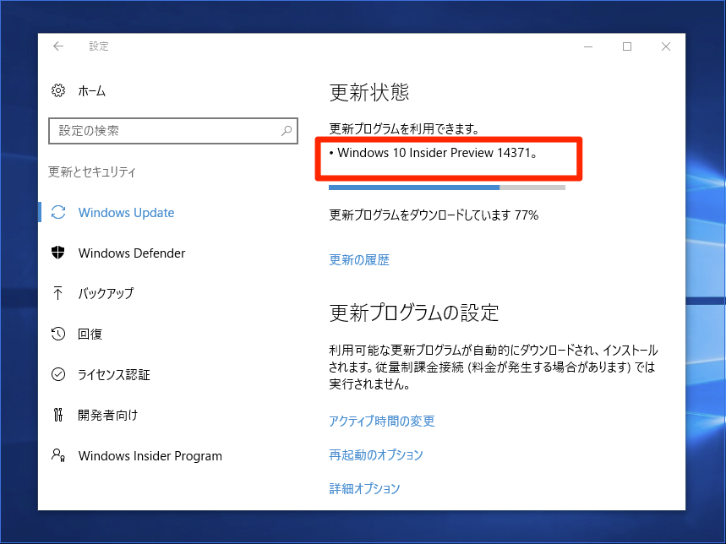The width and height of the screenshot is (726, 544).
Task: Click the Windows Update sync icon
Action: 58,212
